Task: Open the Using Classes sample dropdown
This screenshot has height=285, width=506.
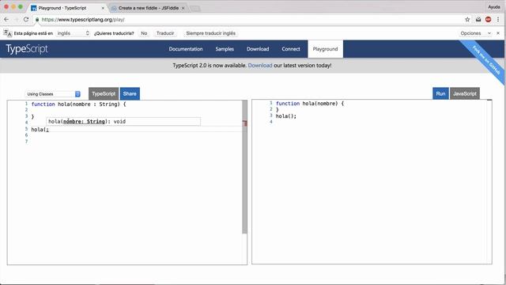Action: 53,94
